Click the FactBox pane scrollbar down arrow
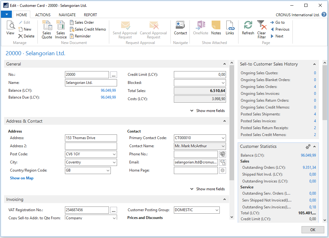The height and width of the screenshot is (238, 329). pos(325,220)
